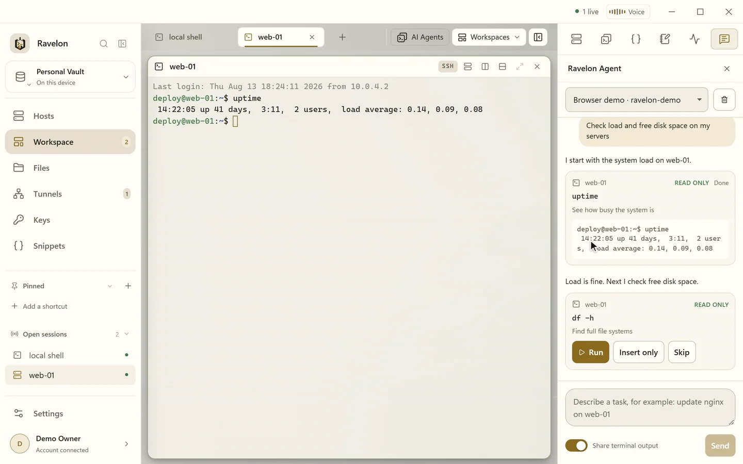Open the hosts panel icon in right toolbar

(576, 39)
